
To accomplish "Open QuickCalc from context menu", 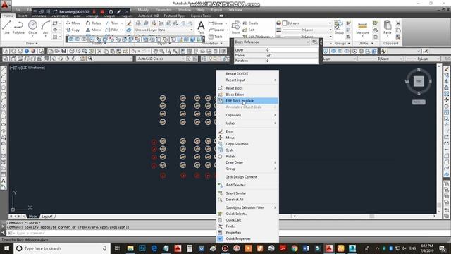I will pyautogui.click(x=247, y=220).
